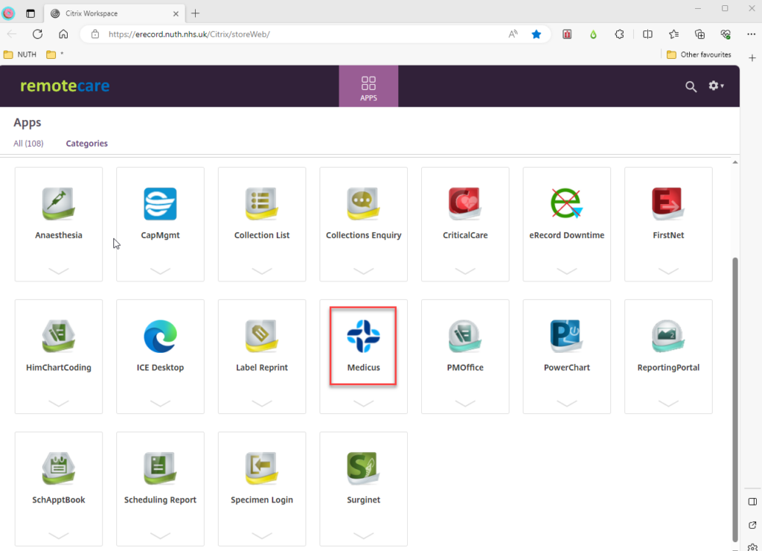Expand details chevron under Collection List
This screenshot has width=762, height=551.
[262, 271]
